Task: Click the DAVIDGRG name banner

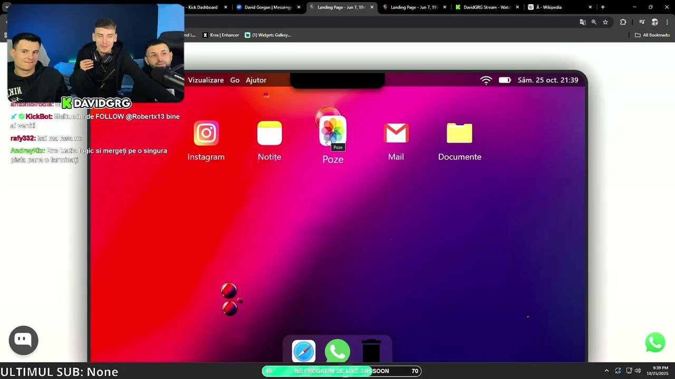Action: (96, 103)
